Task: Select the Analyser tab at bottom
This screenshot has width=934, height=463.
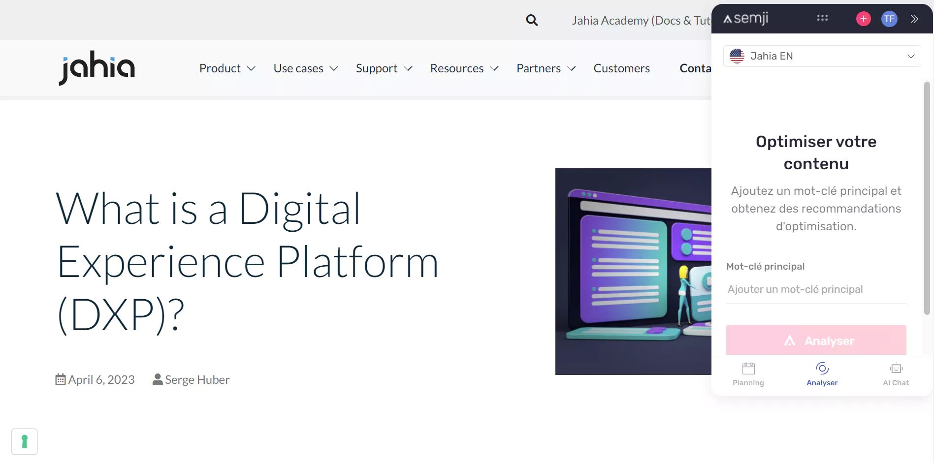Action: pyautogui.click(x=822, y=374)
